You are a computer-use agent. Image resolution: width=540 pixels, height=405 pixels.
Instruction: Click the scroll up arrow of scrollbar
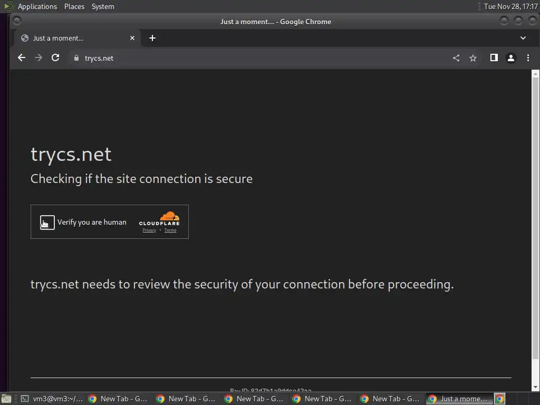point(535,73)
